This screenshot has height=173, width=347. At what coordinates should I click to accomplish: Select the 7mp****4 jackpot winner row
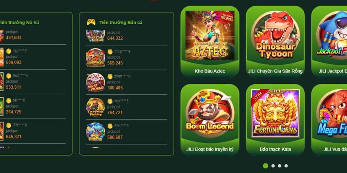tap(126, 58)
